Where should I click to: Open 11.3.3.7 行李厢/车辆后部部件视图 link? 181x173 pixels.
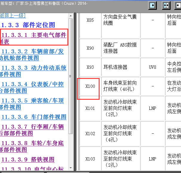(32, 130)
